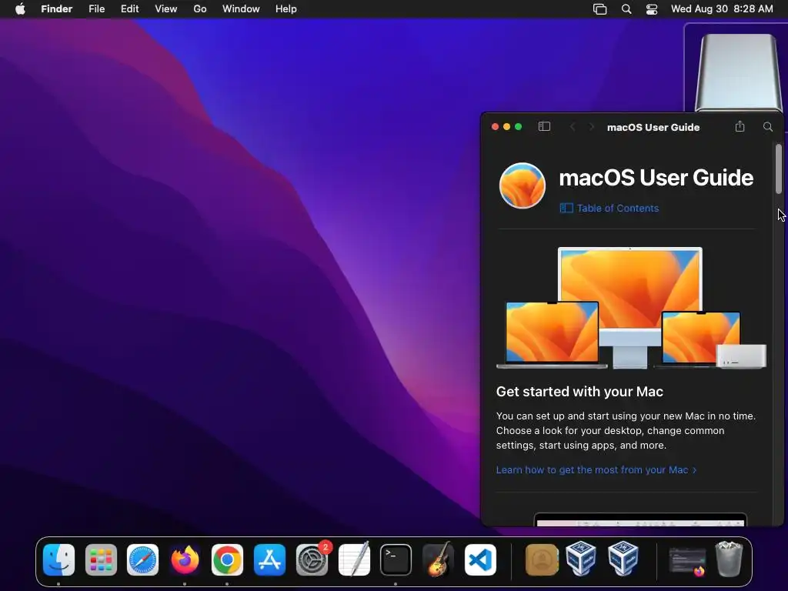Close the macOS User Guide window
The image size is (788, 591).
click(495, 127)
